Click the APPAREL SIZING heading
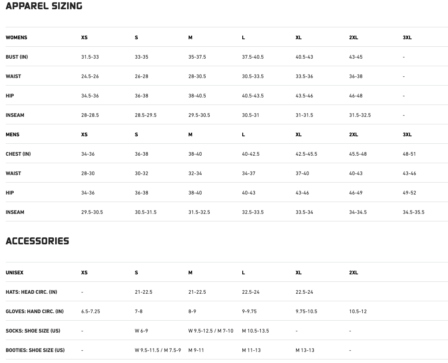 [44, 6]
